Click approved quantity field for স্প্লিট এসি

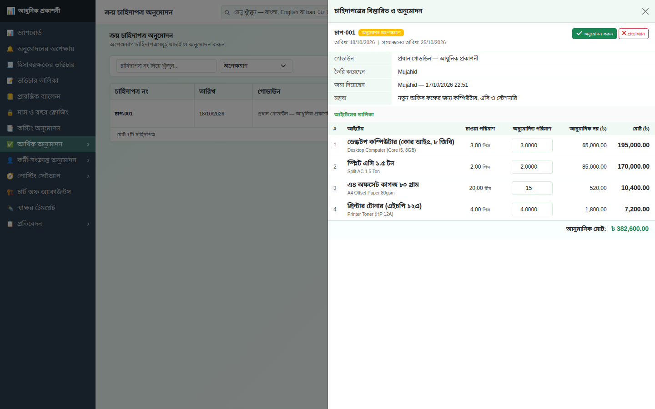click(x=532, y=167)
